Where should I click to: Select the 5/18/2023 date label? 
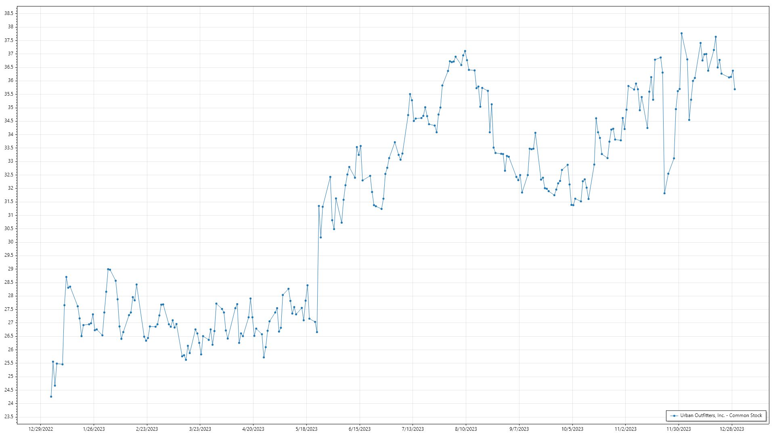(x=306, y=429)
